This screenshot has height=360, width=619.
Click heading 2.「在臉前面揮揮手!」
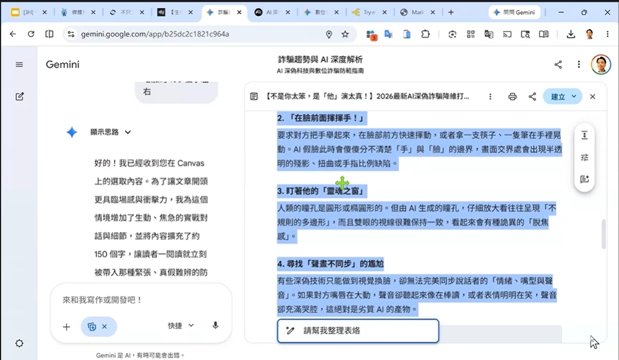point(322,118)
